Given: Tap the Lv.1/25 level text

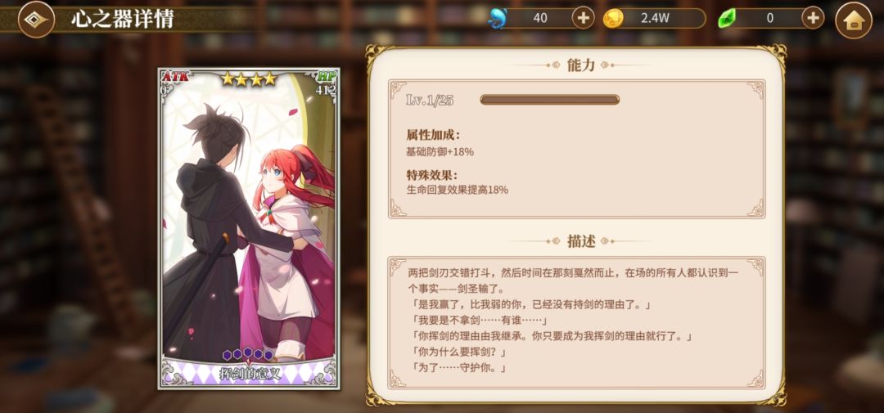Looking at the screenshot, I should click(430, 101).
